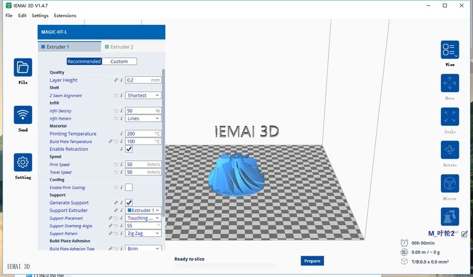This screenshot has width=473, height=277.
Task: Open the Setting gear icon
Action: [23, 162]
